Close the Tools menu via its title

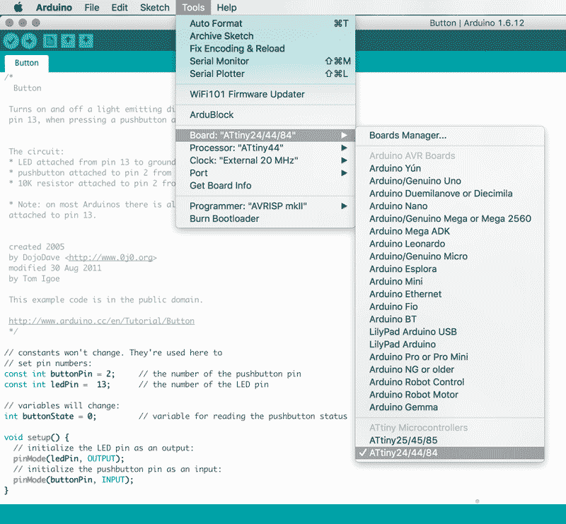coord(193,7)
